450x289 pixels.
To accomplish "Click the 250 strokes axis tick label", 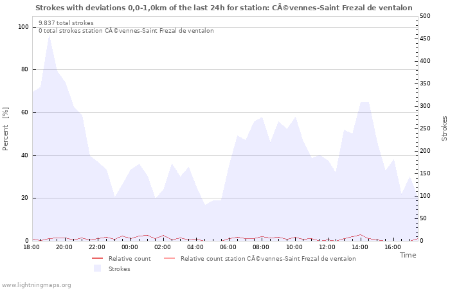I will 425,128.
